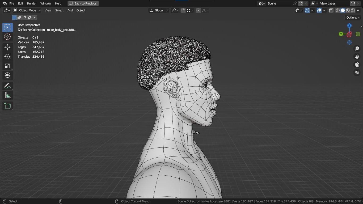
Task: Click the Y axis gizmo handle labeled Y
Action: click(341, 34)
